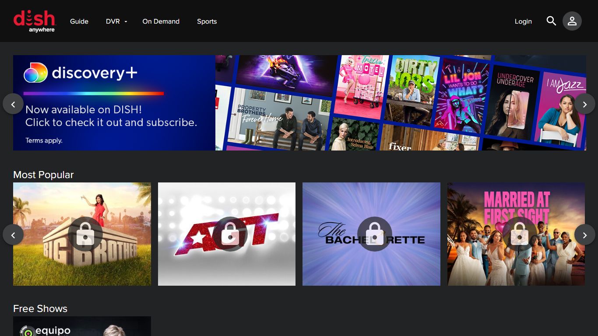Click the Most Popular section heading
The image size is (598, 336).
point(43,175)
